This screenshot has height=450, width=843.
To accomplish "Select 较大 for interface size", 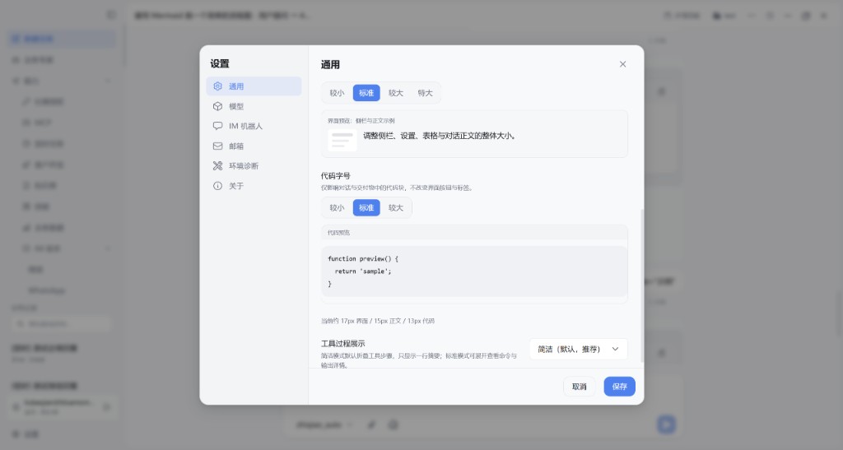I will (x=396, y=93).
